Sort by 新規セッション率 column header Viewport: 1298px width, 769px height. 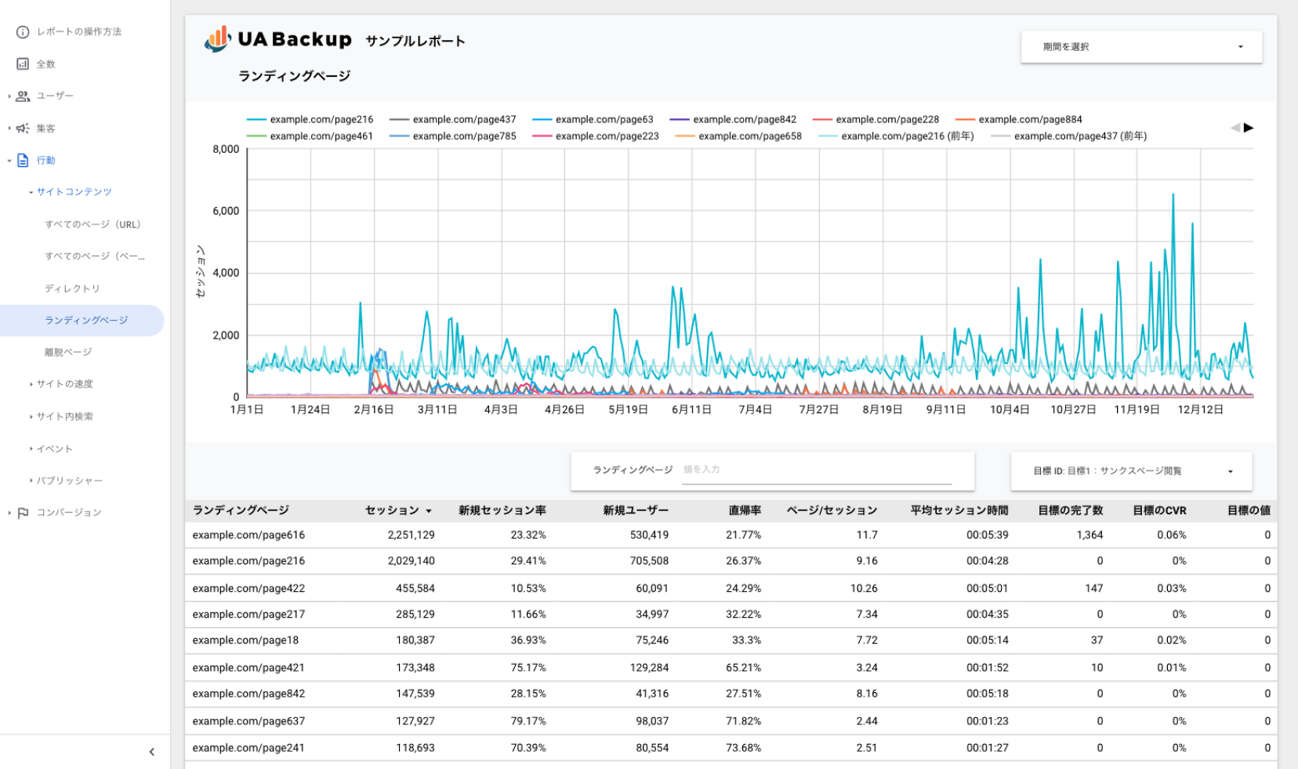[x=502, y=510]
